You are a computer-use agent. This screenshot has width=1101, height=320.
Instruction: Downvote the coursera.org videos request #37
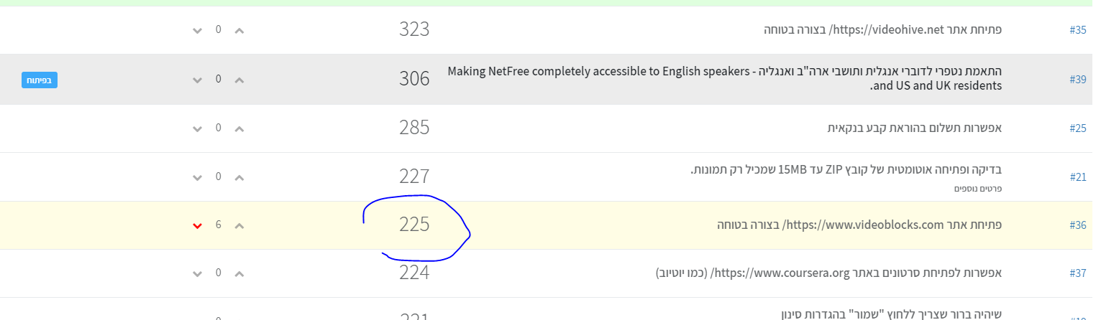pyautogui.click(x=197, y=274)
